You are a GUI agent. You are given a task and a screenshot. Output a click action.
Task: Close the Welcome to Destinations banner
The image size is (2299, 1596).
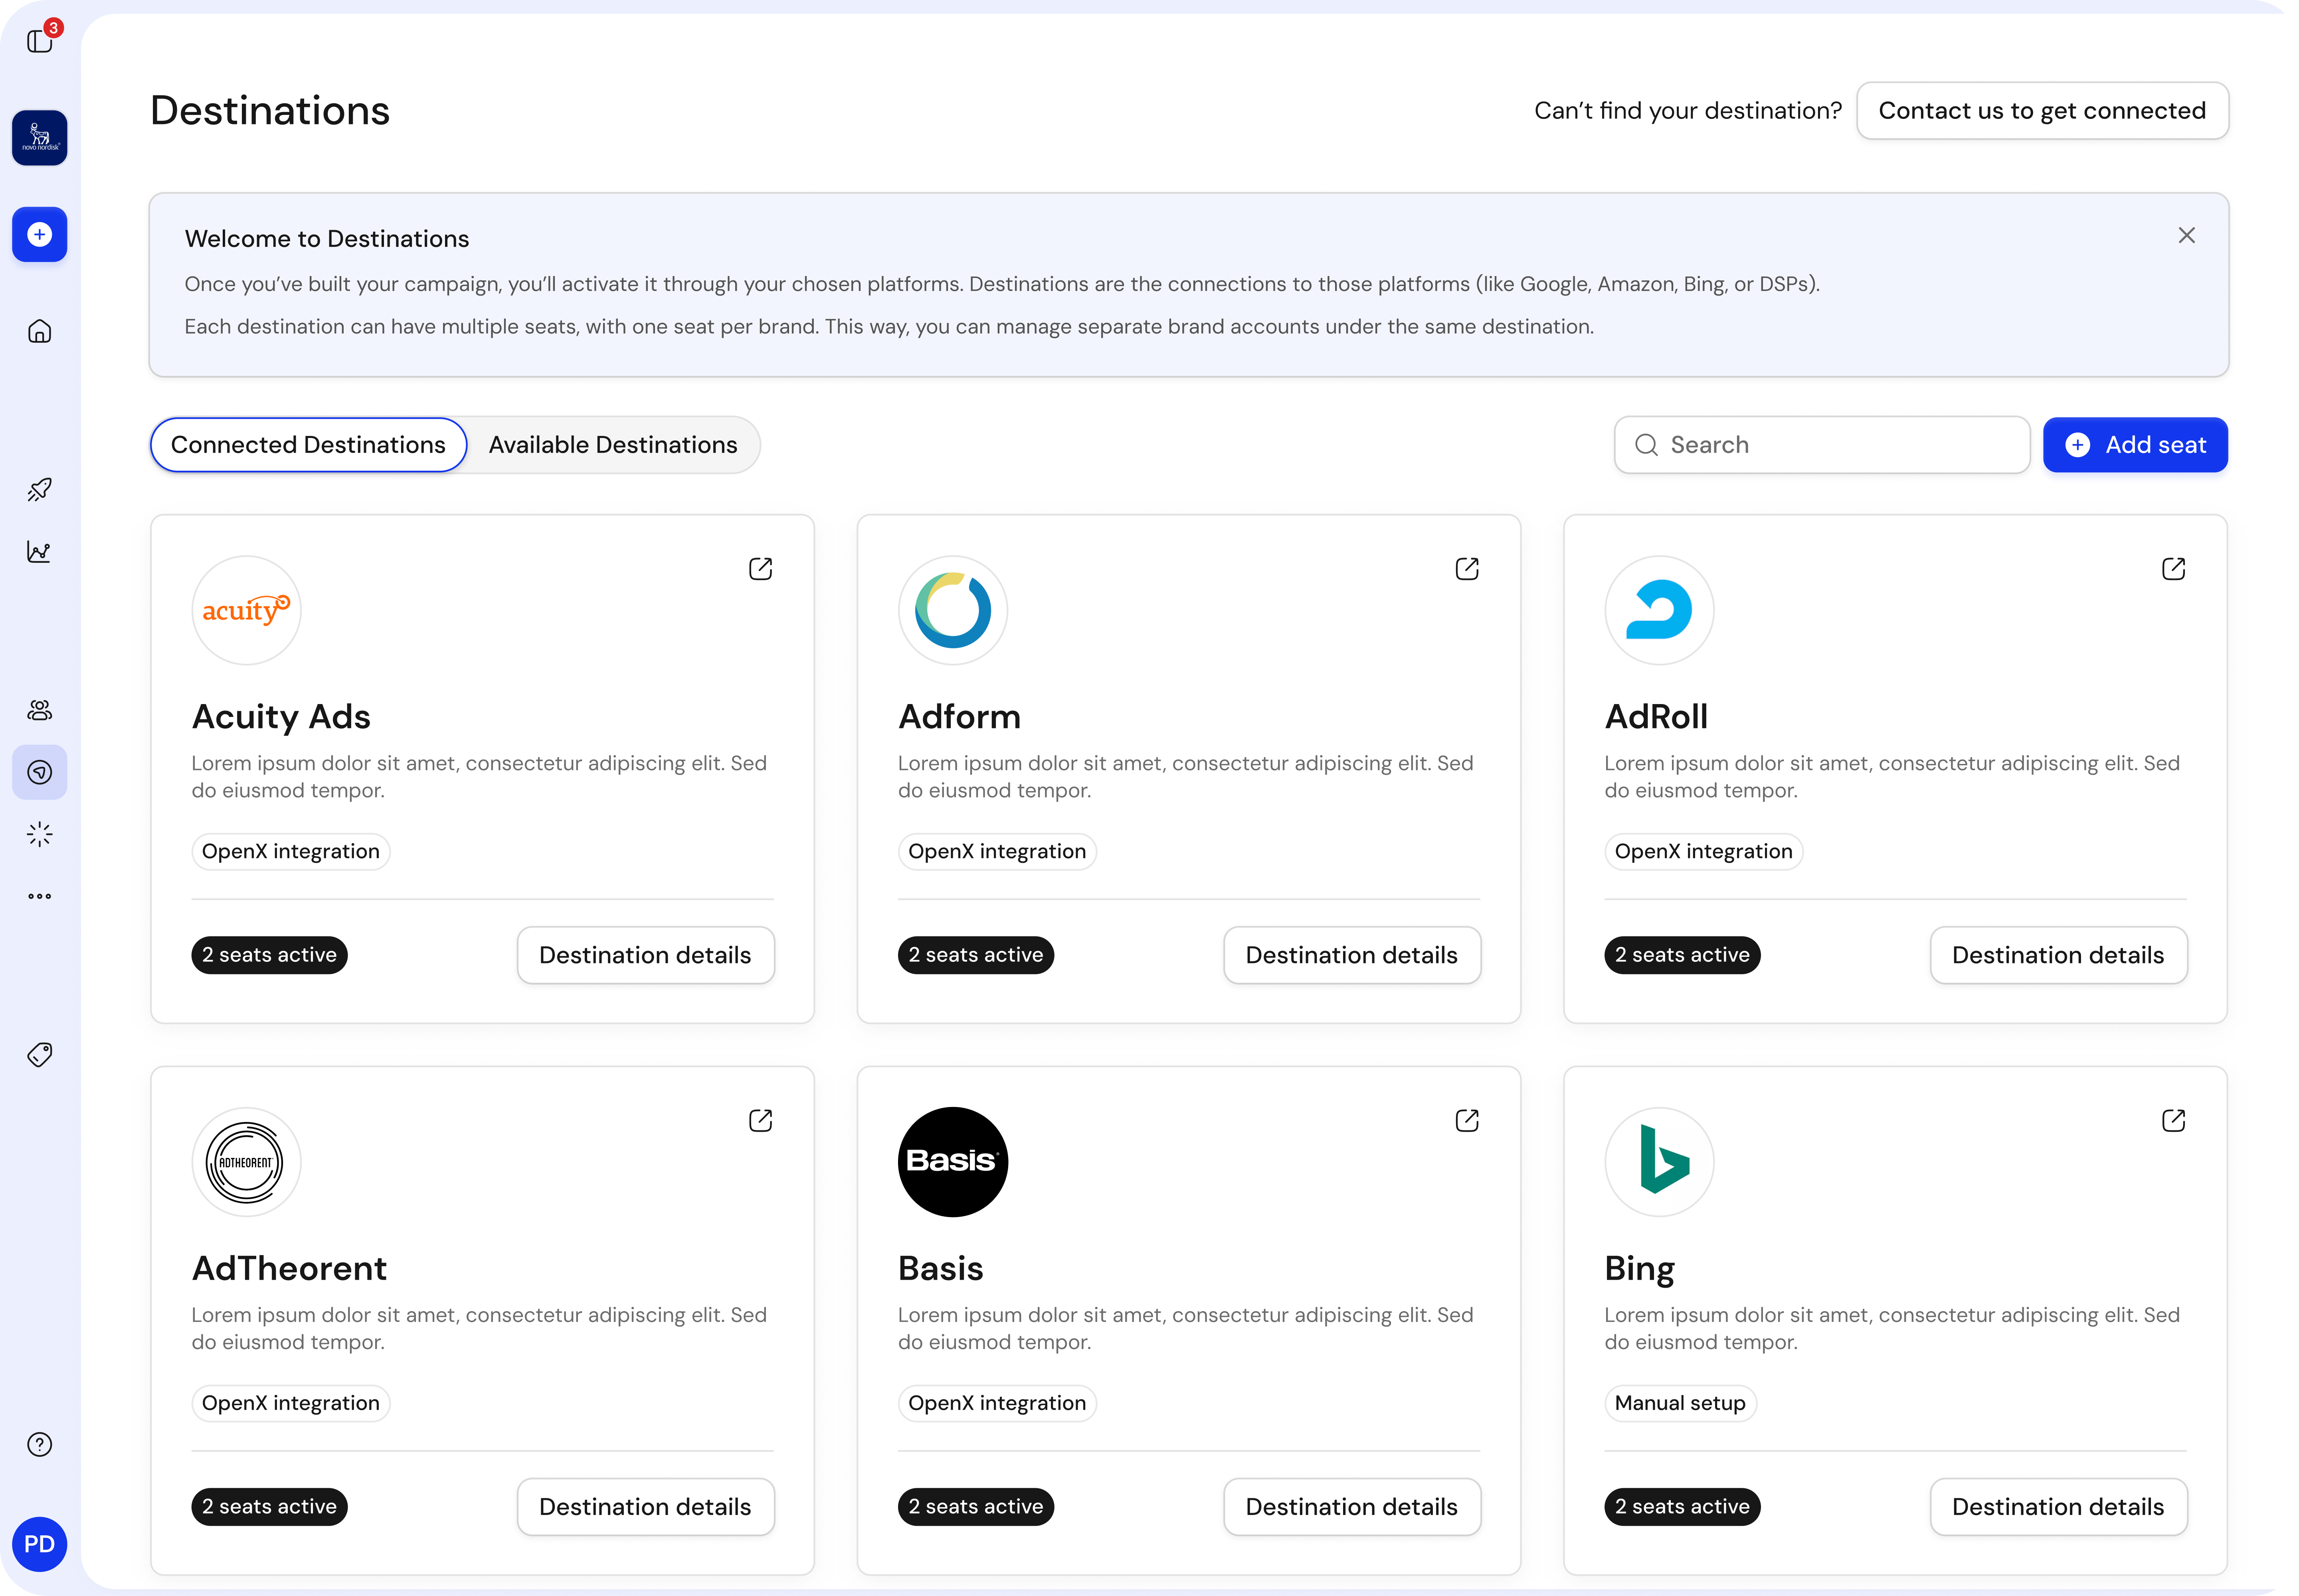pyautogui.click(x=2187, y=235)
